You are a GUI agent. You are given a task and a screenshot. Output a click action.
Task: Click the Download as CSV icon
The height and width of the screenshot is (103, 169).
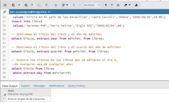[136, 5]
